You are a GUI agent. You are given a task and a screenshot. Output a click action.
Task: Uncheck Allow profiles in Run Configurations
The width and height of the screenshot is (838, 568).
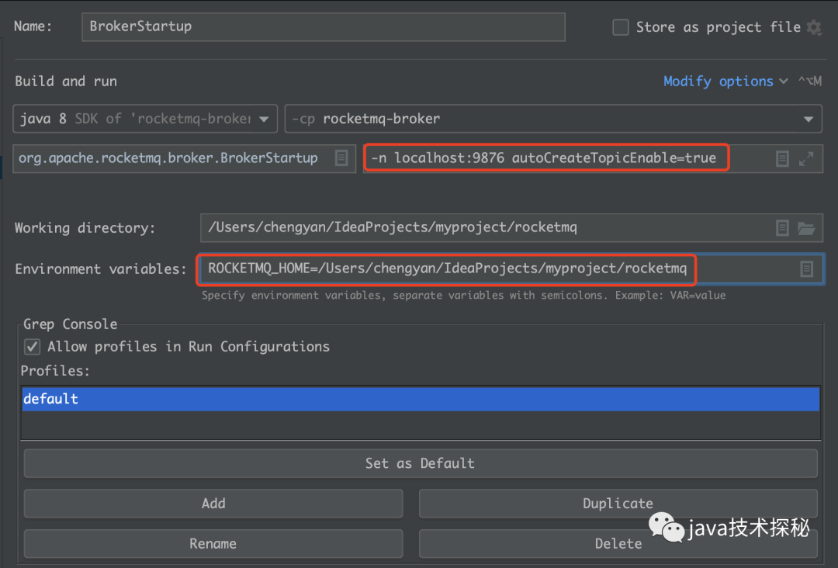click(x=32, y=347)
